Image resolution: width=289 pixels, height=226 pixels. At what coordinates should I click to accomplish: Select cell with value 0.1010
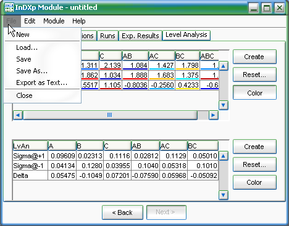pyautogui.click(x=203, y=166)
